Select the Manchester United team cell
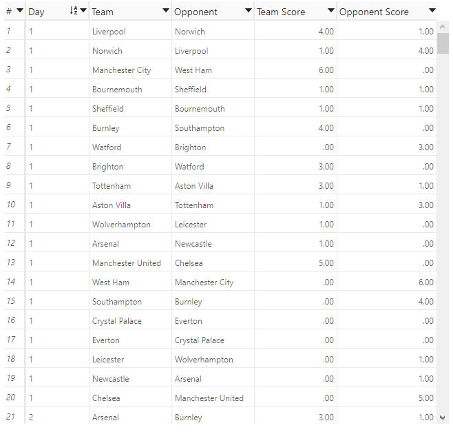The height and width of the screenshot is (432, 453). [127, 263]
